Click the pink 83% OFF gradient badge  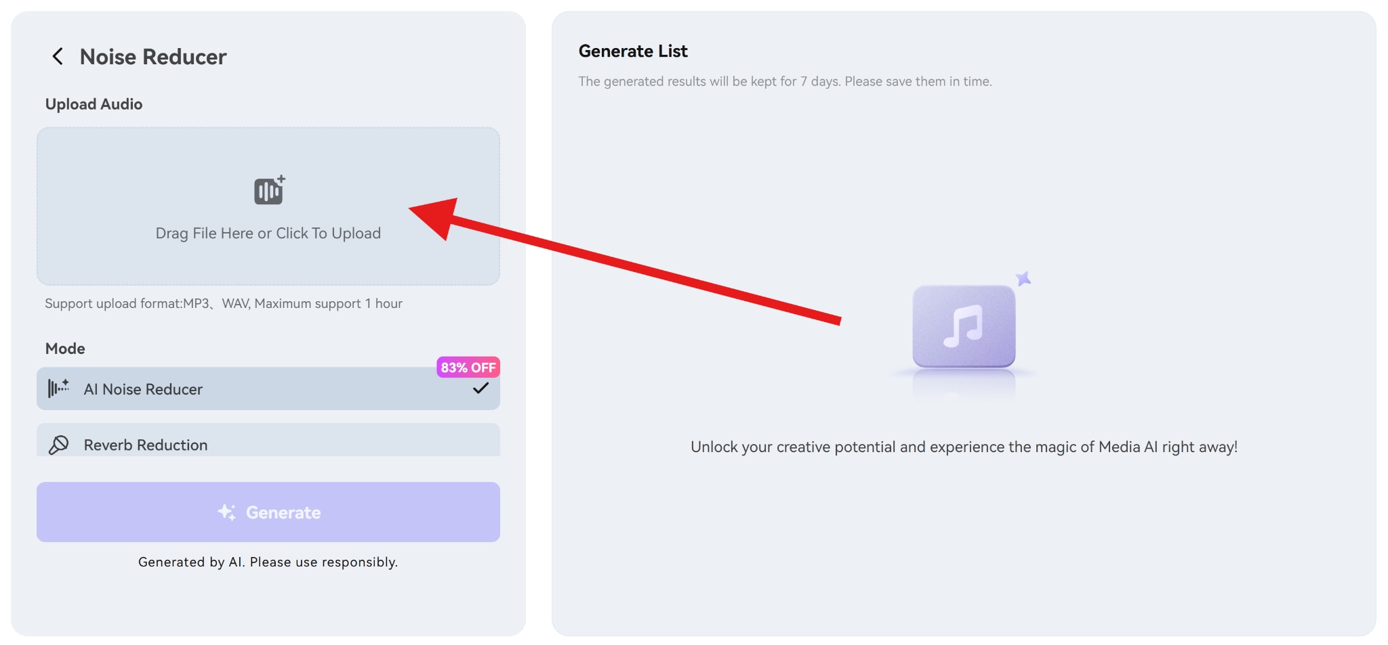pyautogui.click(x=468, y=368)
